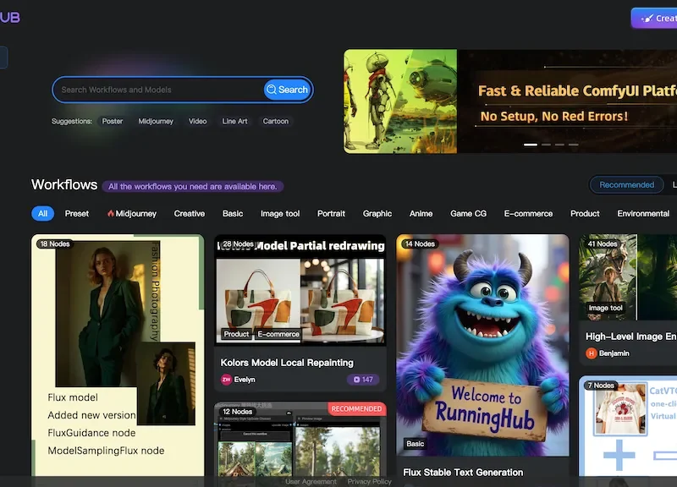Viewport: 677px width, 487px height.
Task: Click Evelyn's avatar icon
Action: 226,380
